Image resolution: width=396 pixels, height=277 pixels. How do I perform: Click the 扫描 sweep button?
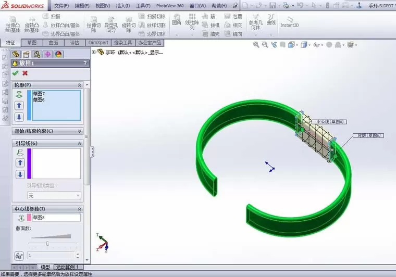[52, 16]
